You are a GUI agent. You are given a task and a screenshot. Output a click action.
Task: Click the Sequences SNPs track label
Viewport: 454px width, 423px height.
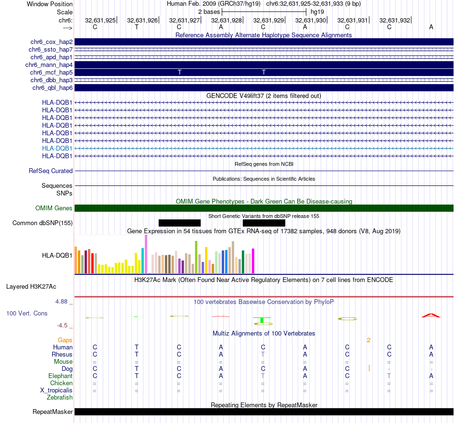tap(57, 189)
